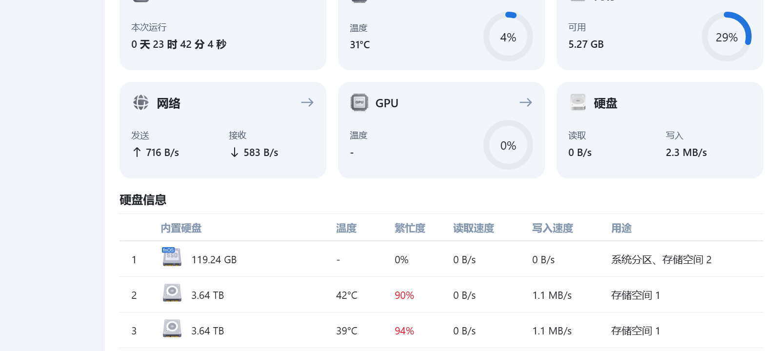Viewport: 775px width, 351px height.
Task: Select the 119.24 GB disk row
Action: pyautogui.click(x=214, y=260)
